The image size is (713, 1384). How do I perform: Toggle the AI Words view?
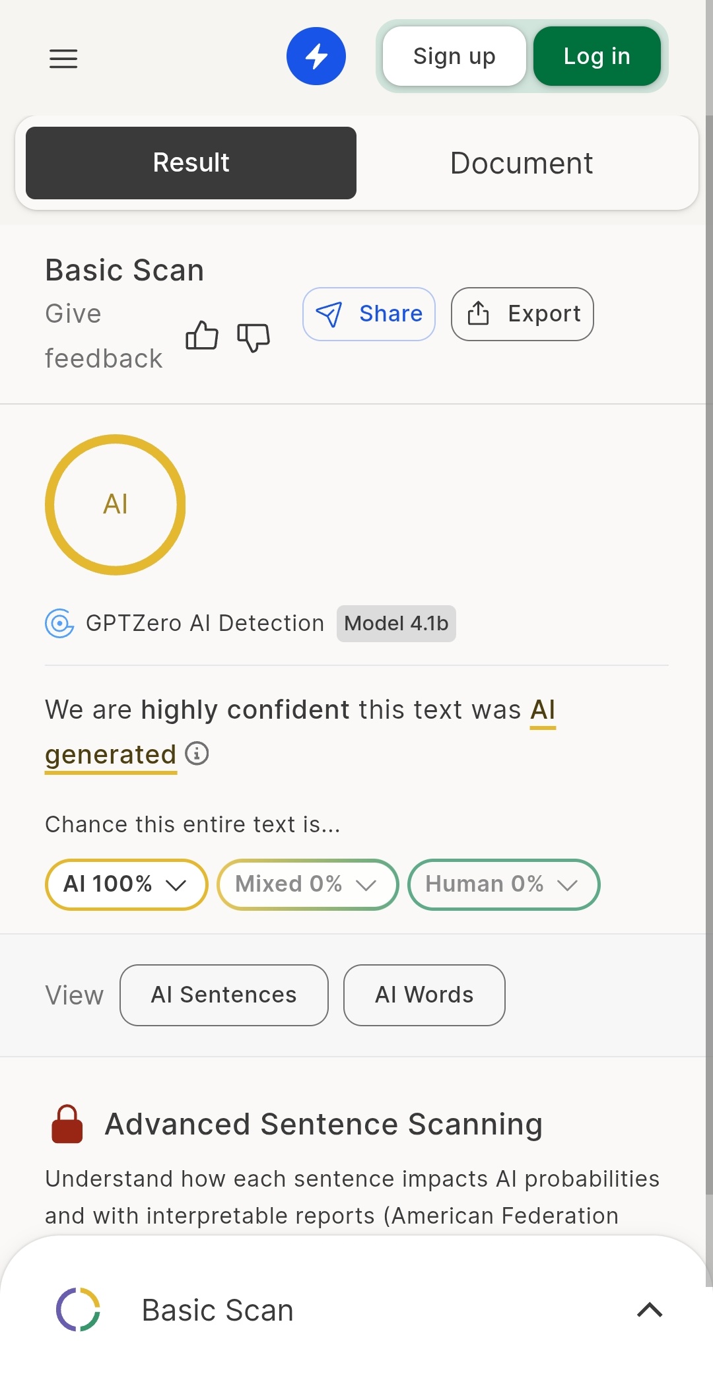424,995
